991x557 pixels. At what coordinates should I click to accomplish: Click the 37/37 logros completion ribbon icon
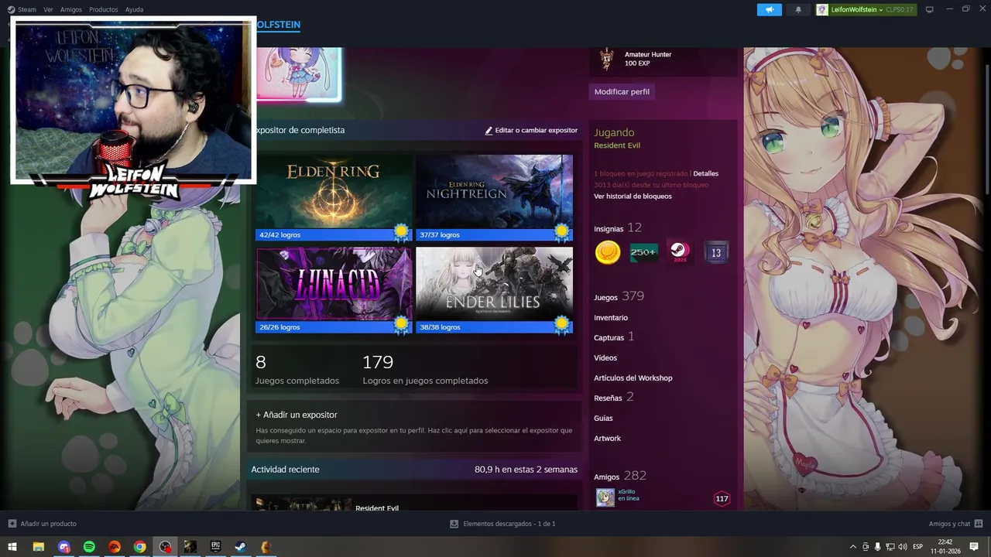click(562, 232)
